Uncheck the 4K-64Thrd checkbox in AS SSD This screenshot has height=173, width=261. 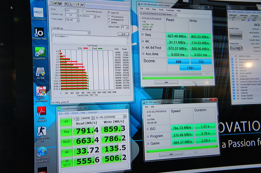pyautogui.click(x=143, y=48)
